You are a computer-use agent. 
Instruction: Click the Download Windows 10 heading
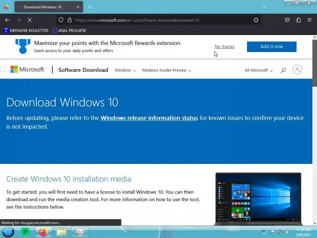[62, 102]
